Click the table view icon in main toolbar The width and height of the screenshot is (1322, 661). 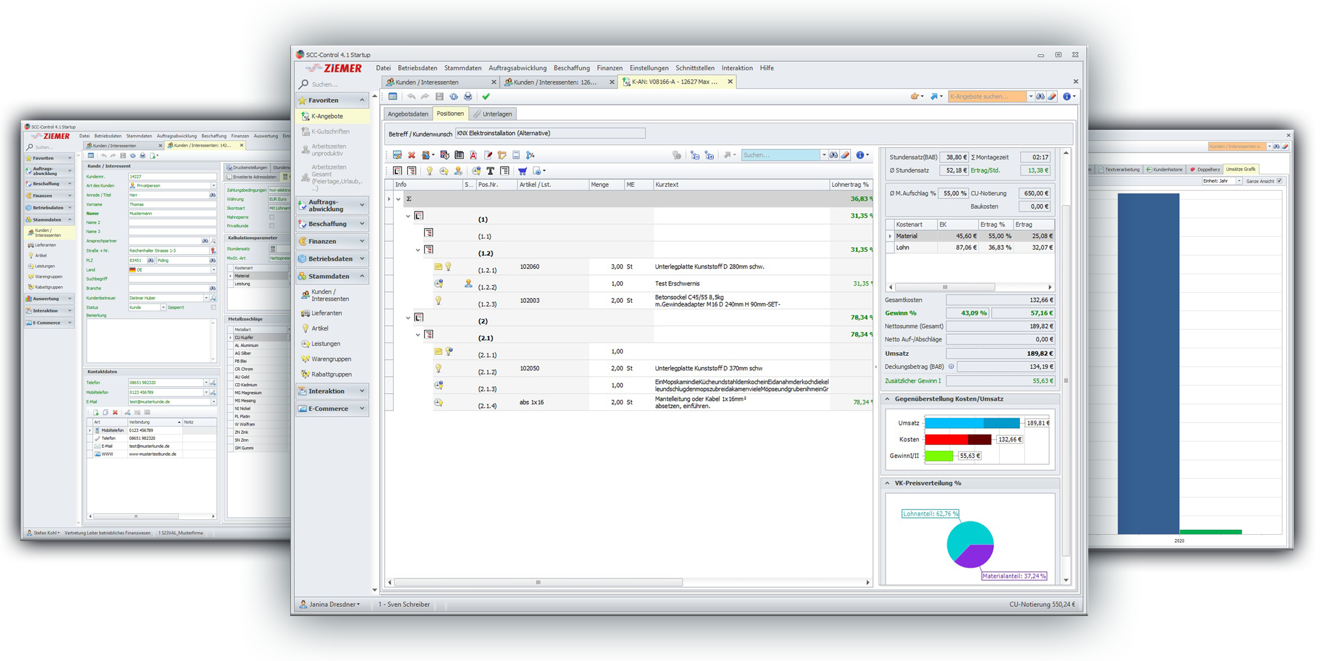click(x=392, y=97)
